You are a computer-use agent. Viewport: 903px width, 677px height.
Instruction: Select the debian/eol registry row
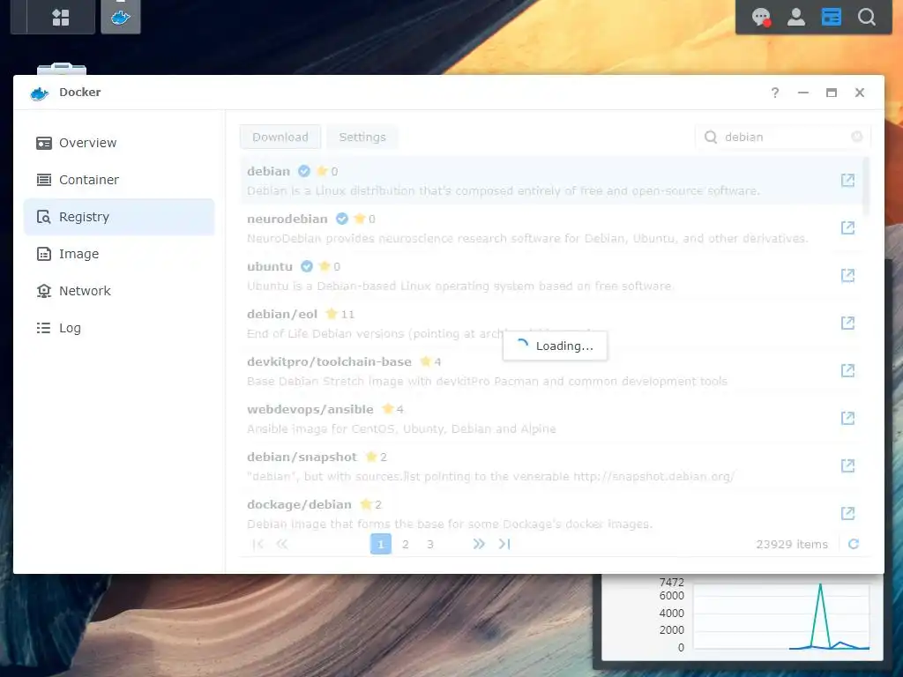pyautogui.click(x=551, y=324)
